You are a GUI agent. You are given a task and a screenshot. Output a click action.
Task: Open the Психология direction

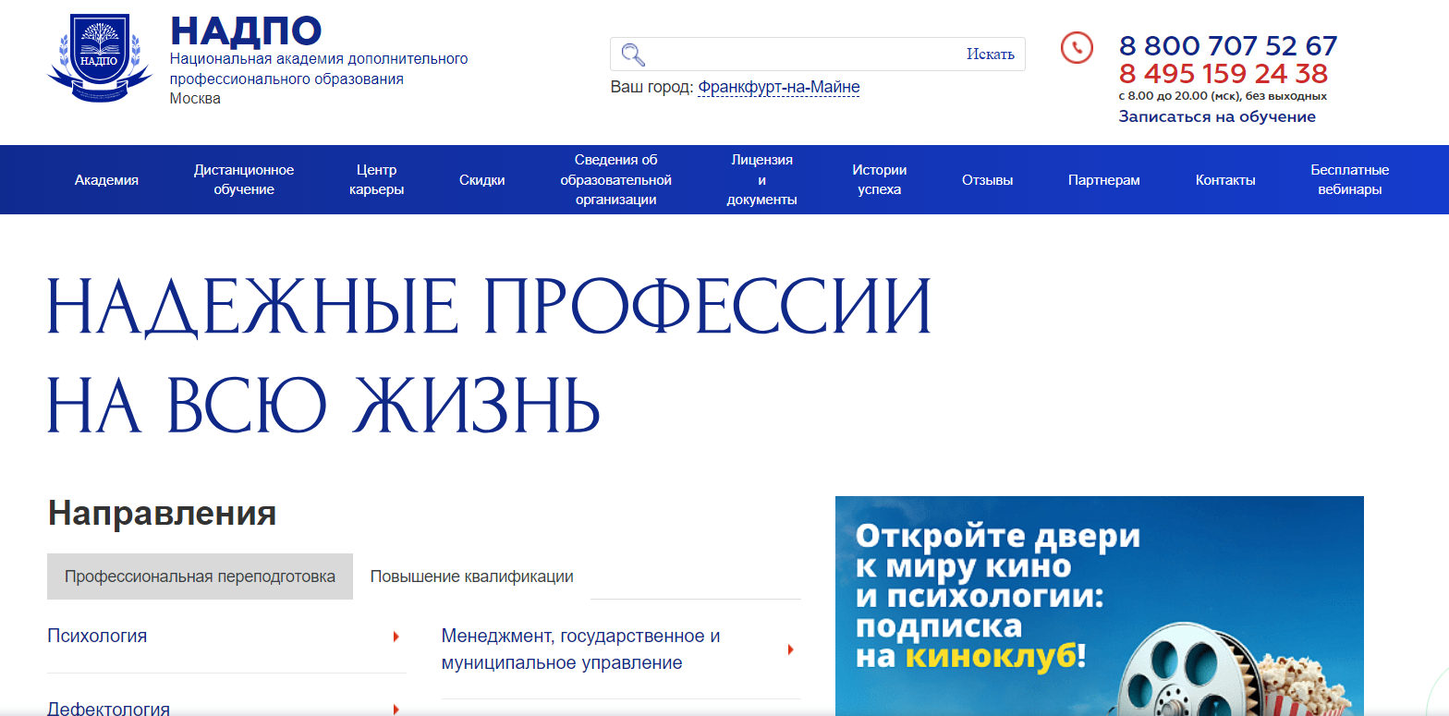[97, 637]
